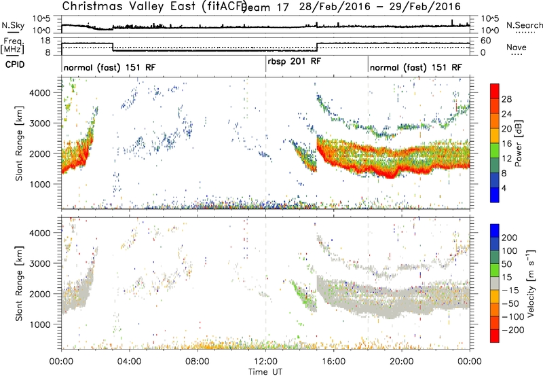Click the 'rbsp 201 RF' CPID label
Image resolution: width=543 pixels, height=376 pixels.
(295, 61)
